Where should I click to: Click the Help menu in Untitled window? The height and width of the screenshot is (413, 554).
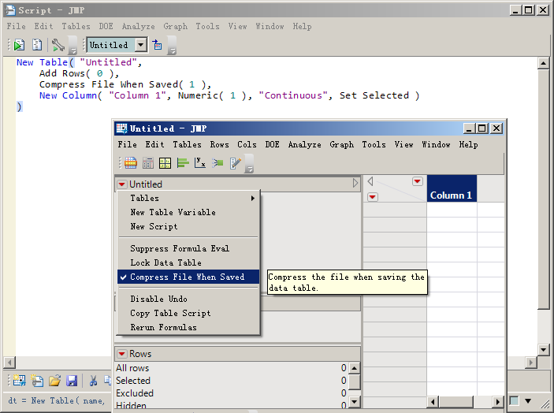click(x=469, y=144)
